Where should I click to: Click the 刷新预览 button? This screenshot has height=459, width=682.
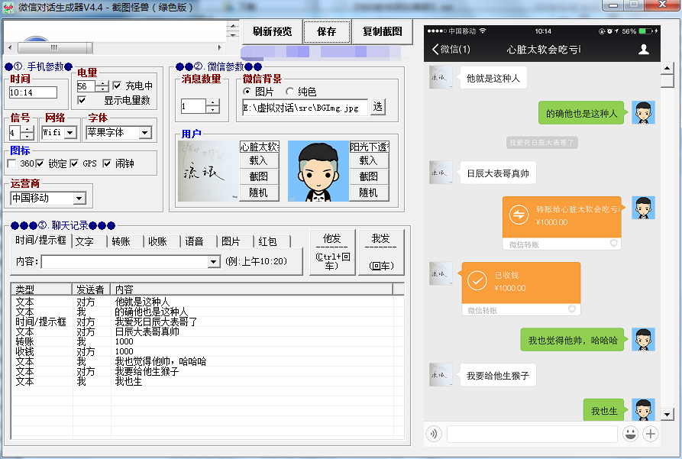click(x=273, y=32)
